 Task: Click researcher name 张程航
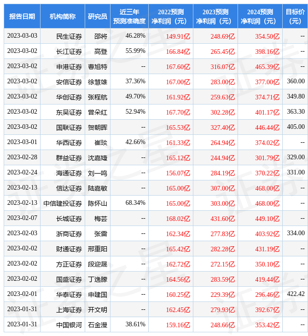[98, 97]
